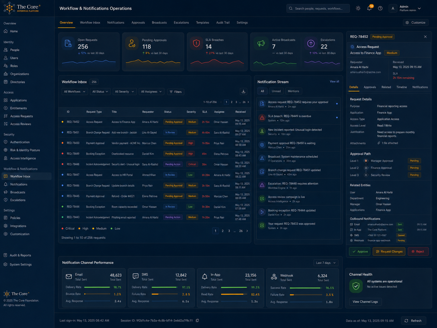Filter notification stream by Mentions

click(293, 91)
